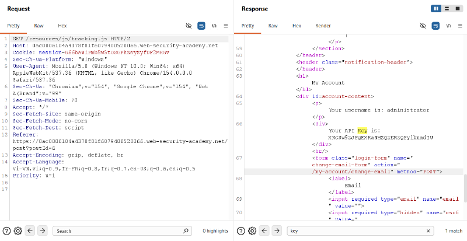Toggle show non-printable \n in Request panel
467x241 pixels.
[214, 26]
